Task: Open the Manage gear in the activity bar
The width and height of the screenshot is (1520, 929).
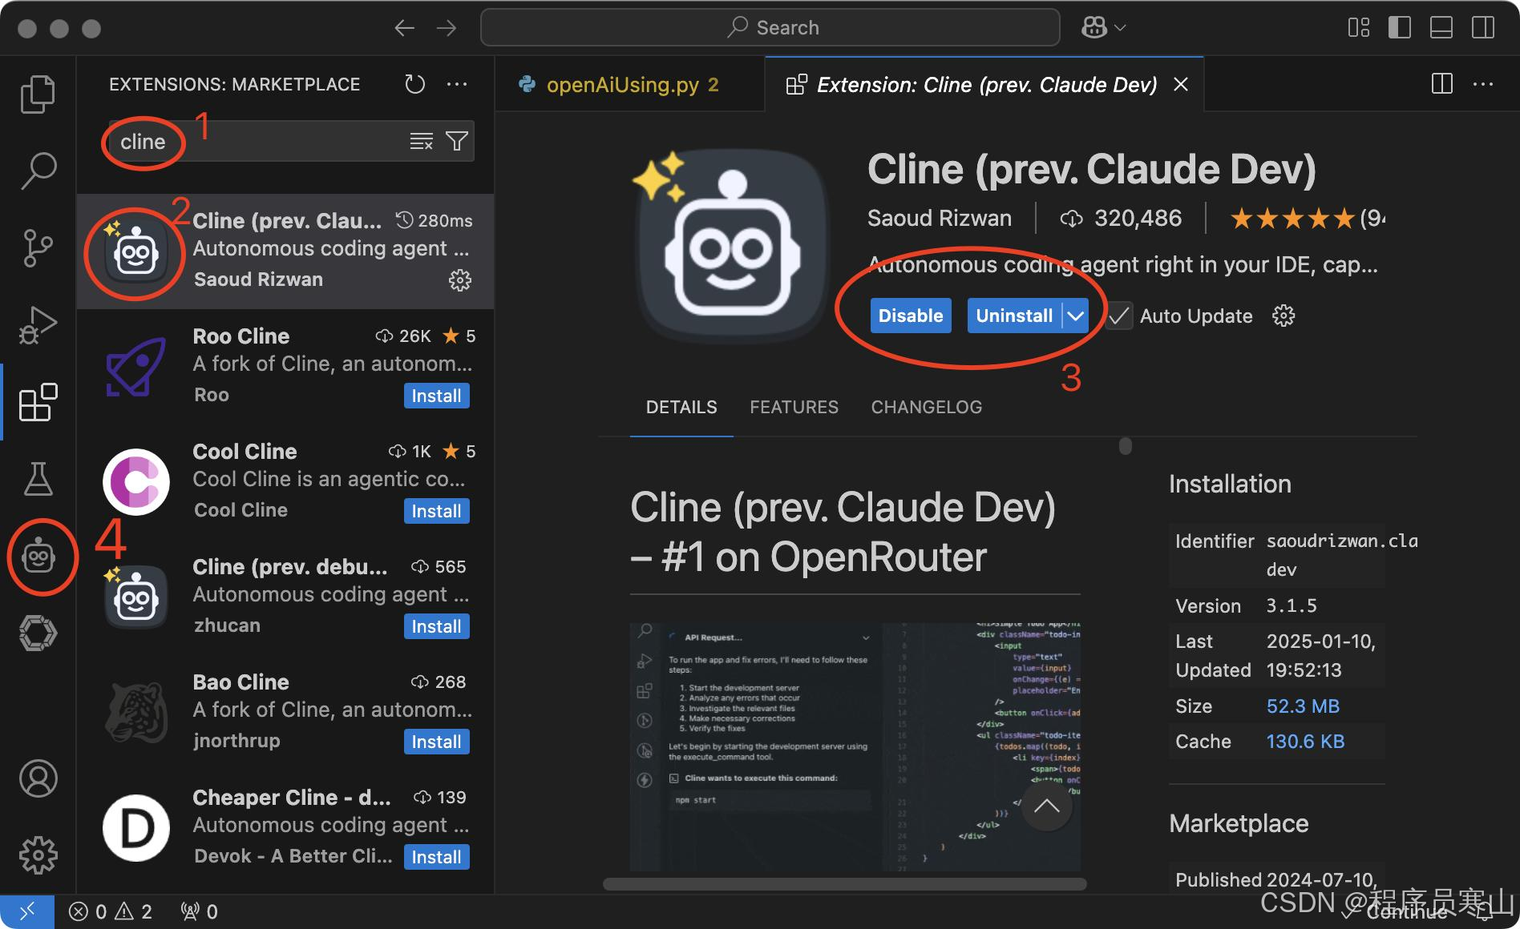Action: [x=38, y=855]
